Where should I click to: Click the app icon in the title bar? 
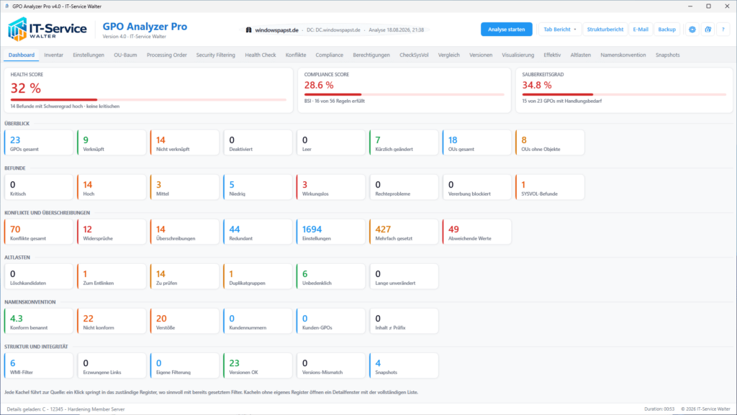[6, 6]
